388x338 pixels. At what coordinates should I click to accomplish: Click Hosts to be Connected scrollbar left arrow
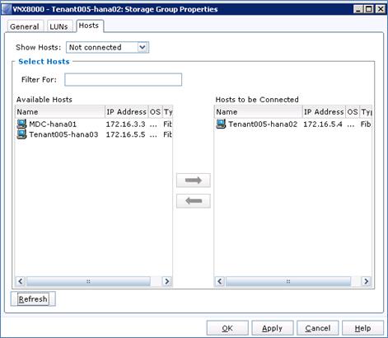pyautogui.click(x=220, y=281)
